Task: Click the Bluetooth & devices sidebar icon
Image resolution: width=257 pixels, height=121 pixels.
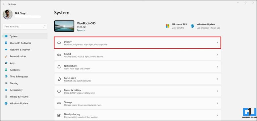Action: tap(6, 43)
